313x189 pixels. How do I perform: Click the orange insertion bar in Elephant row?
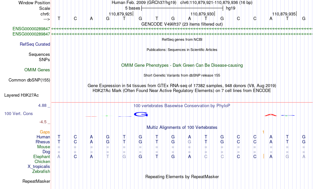[x=264, y=156]
